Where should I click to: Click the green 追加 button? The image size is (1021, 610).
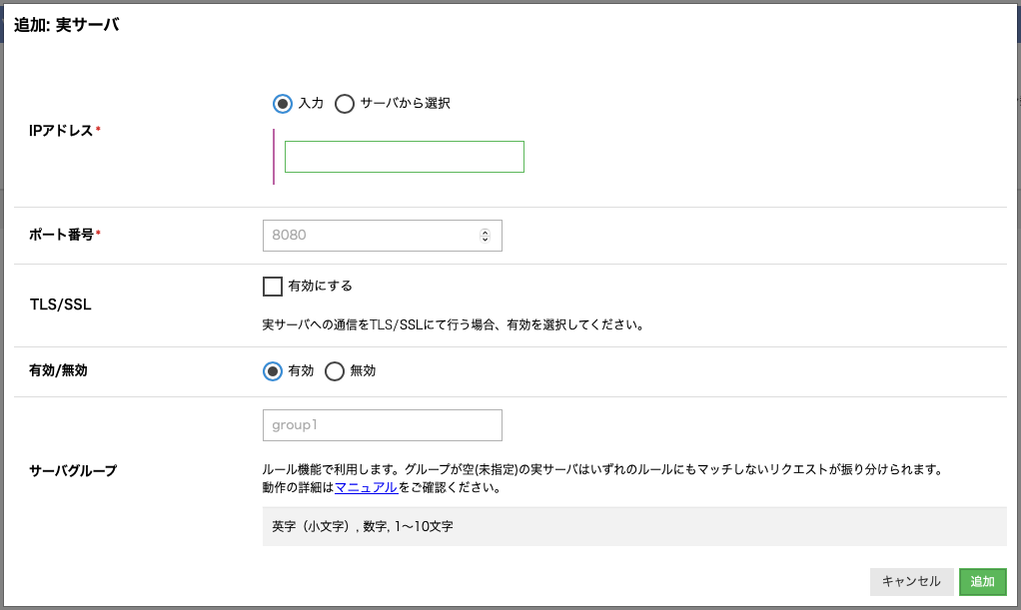983,581
